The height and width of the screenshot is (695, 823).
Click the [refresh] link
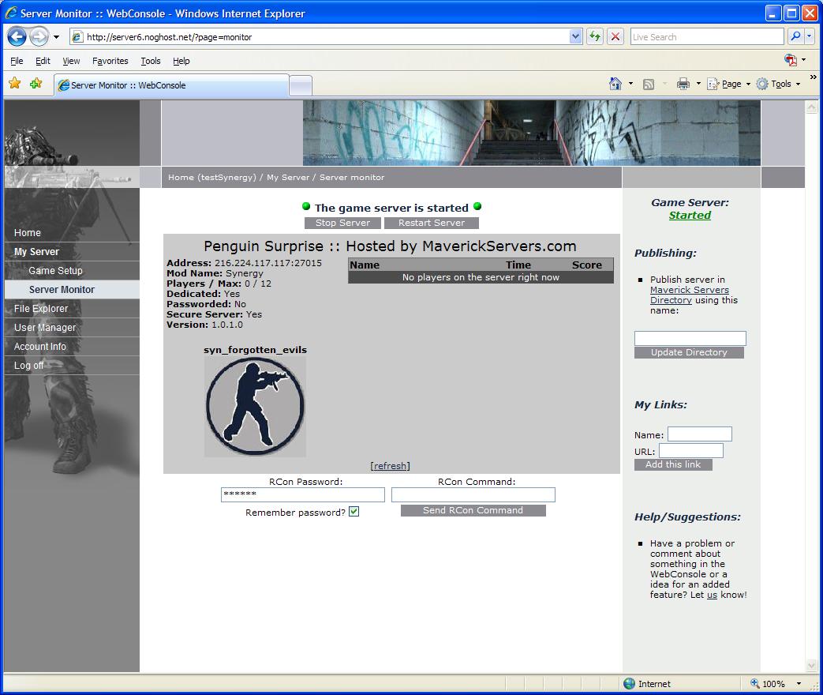(x=390, y=466)
